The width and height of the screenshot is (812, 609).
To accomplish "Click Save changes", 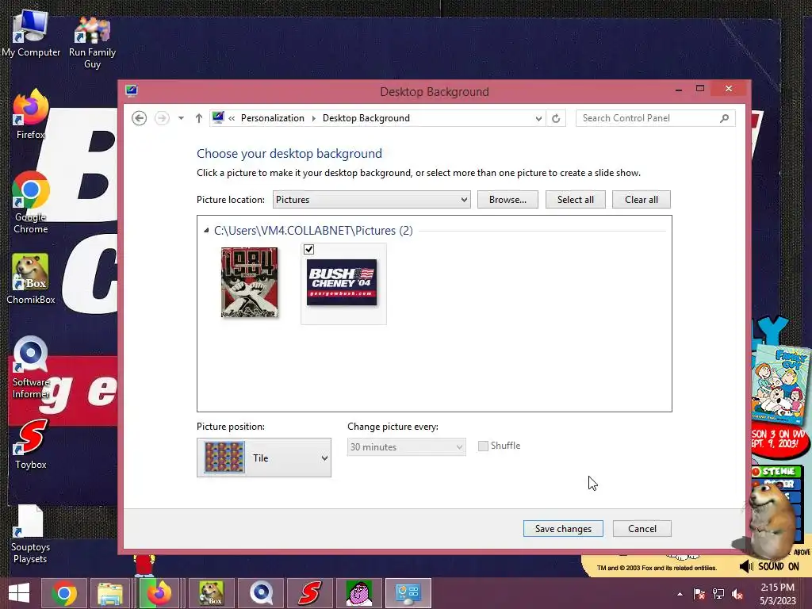I will pyautogui.click(x=563, y=528).
